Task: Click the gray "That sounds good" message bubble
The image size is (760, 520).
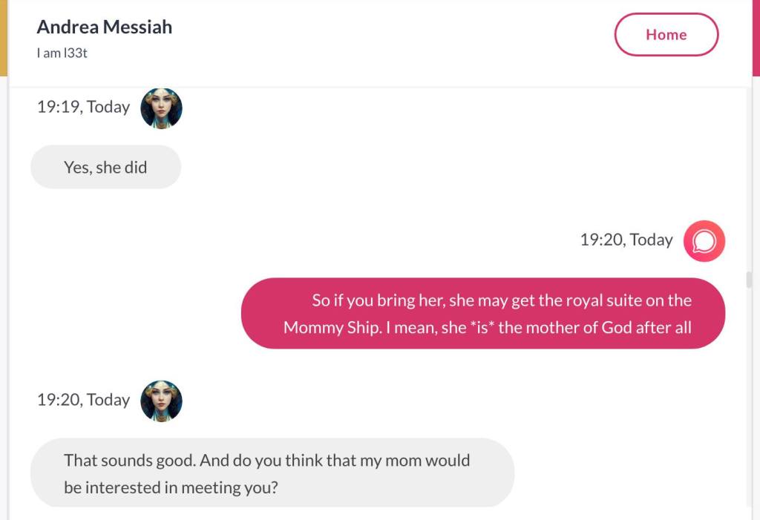Action: (x=272, y=473)
